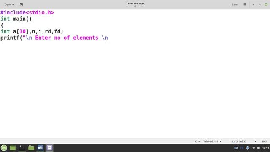Open the terminal from the taskbar
This screenshot has width=270, height=152.
pos(22,148)
